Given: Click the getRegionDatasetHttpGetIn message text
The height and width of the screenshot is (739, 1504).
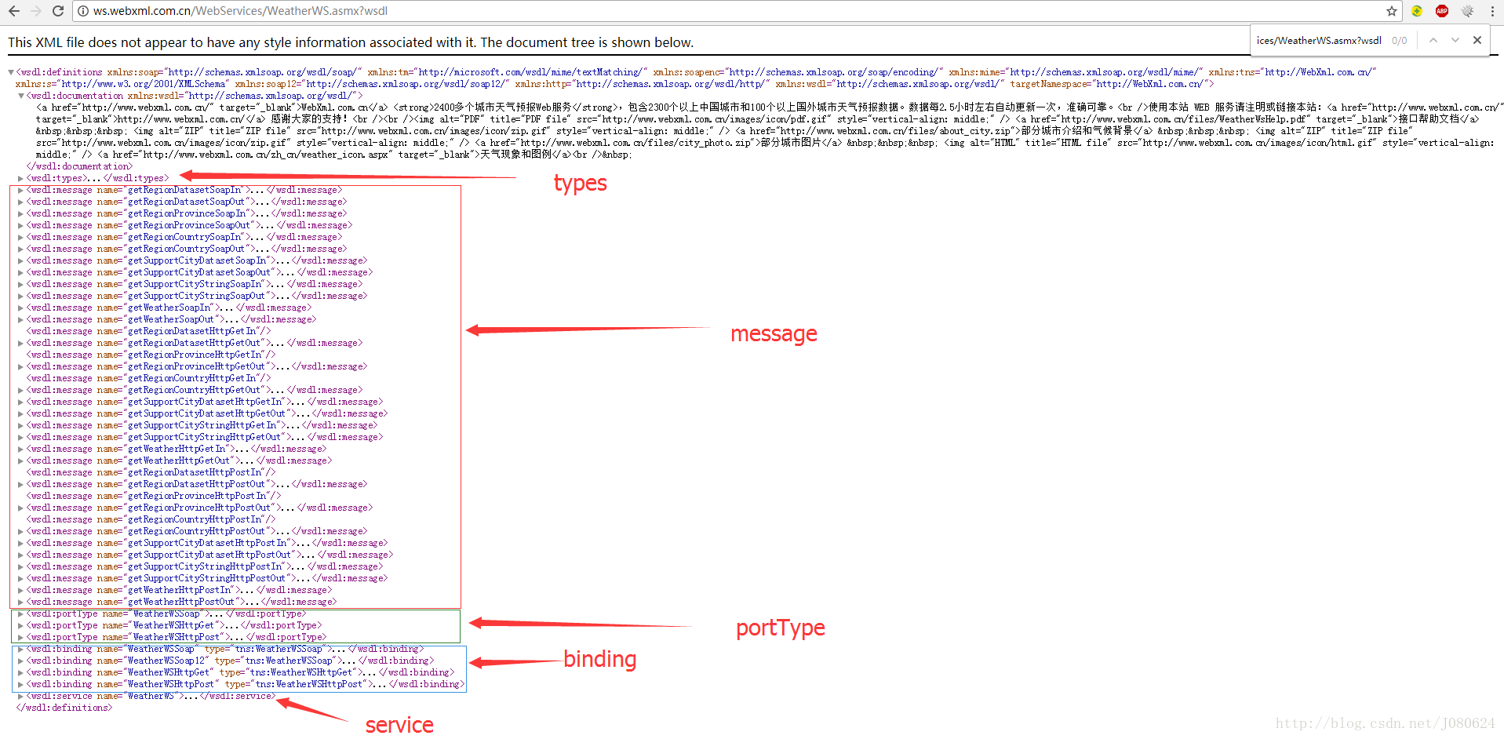Looking at the screenshot, I should (x=148, y=331).
